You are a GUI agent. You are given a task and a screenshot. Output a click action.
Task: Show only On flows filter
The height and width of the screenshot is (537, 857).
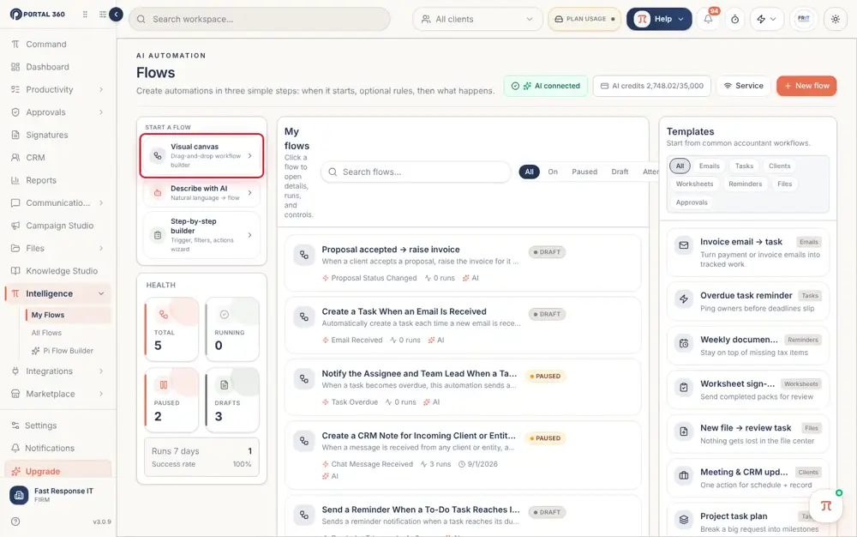point(553,172)
